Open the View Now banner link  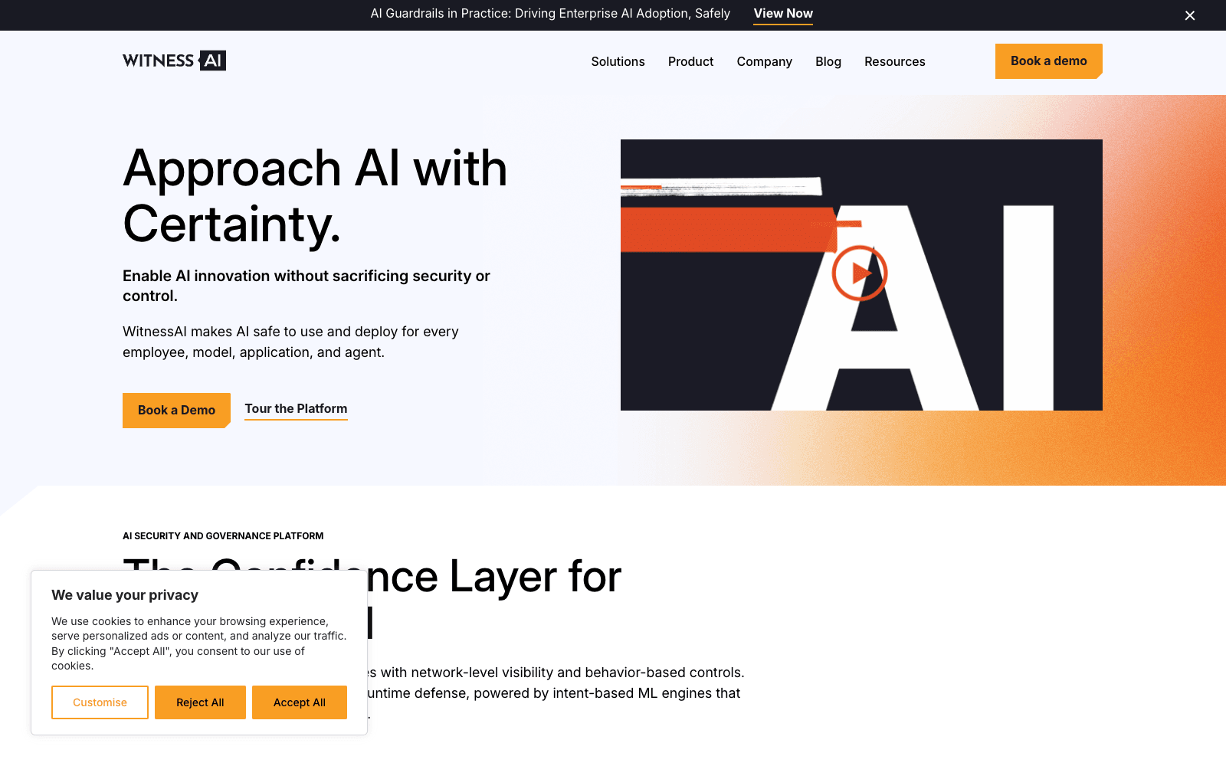tap(783, 14)
